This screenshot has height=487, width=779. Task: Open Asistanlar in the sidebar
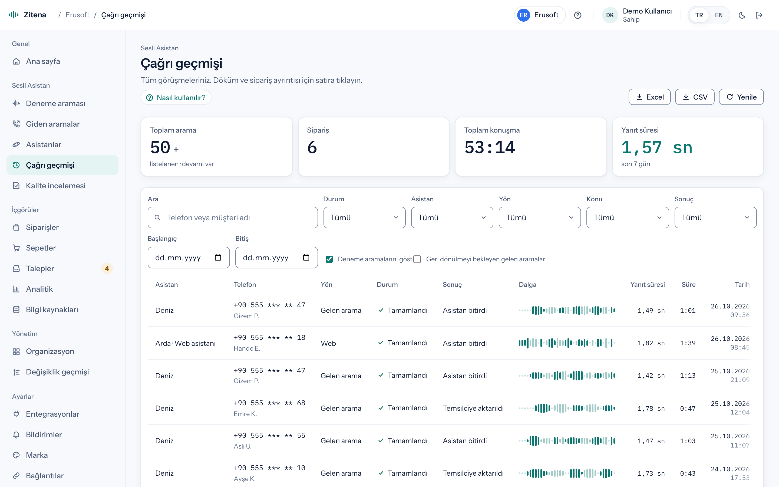click(62, 145)
